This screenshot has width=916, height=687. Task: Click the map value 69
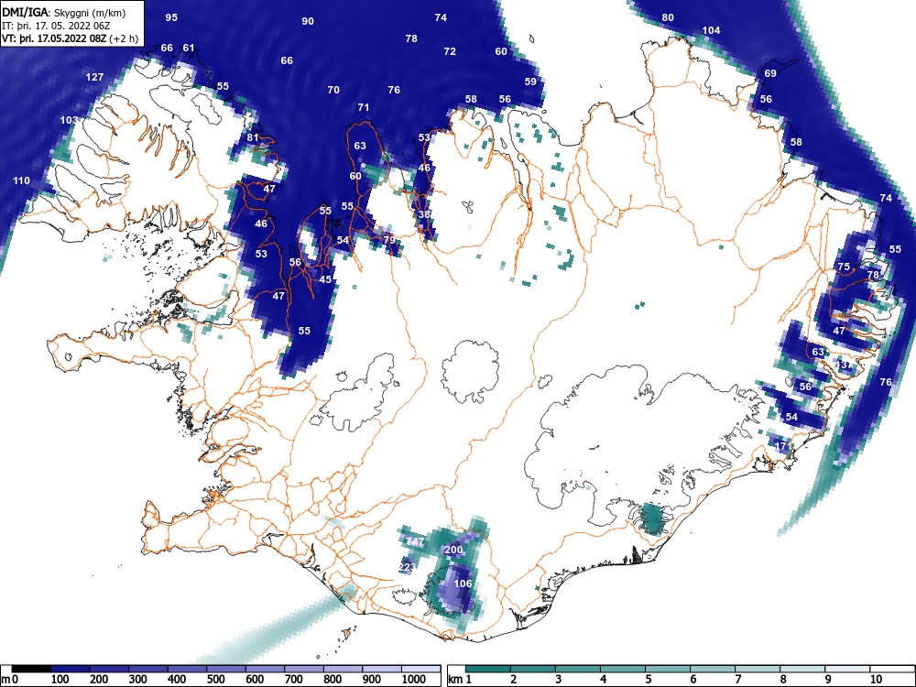click(x=770, y=73)
